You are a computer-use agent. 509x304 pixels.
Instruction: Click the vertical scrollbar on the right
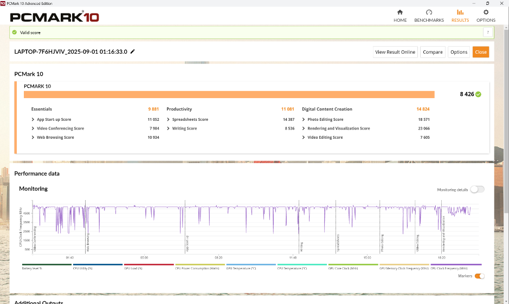pyautogui.click(x=506, y=120)
